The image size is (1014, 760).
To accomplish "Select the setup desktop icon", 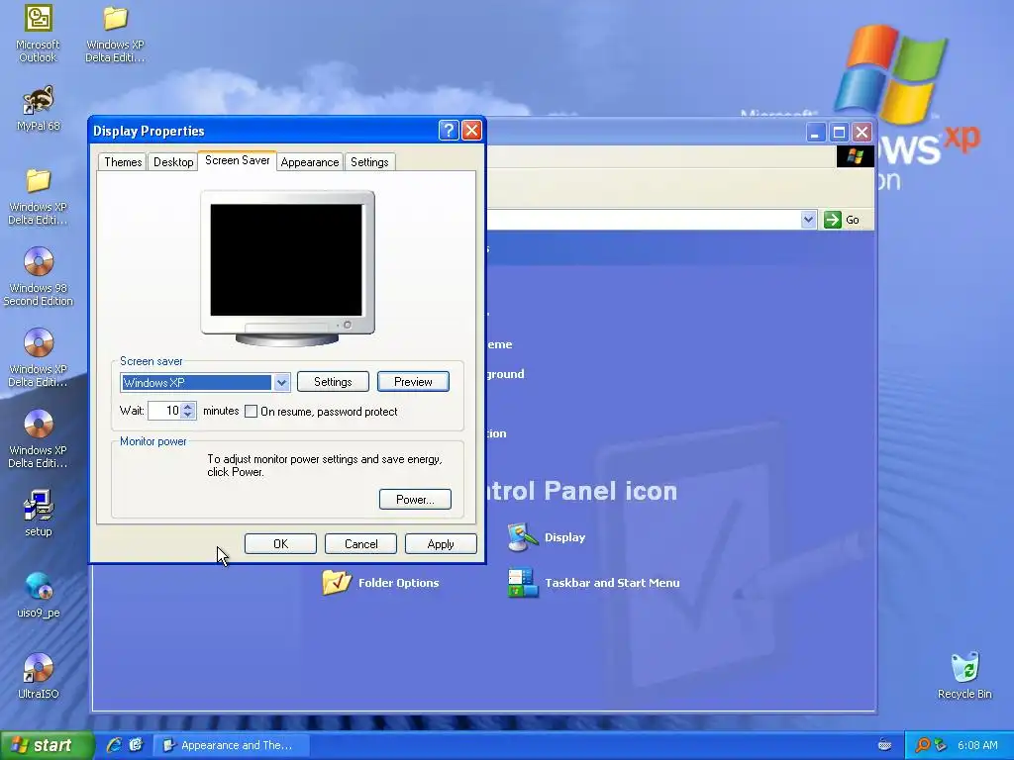I will [39, 514].
